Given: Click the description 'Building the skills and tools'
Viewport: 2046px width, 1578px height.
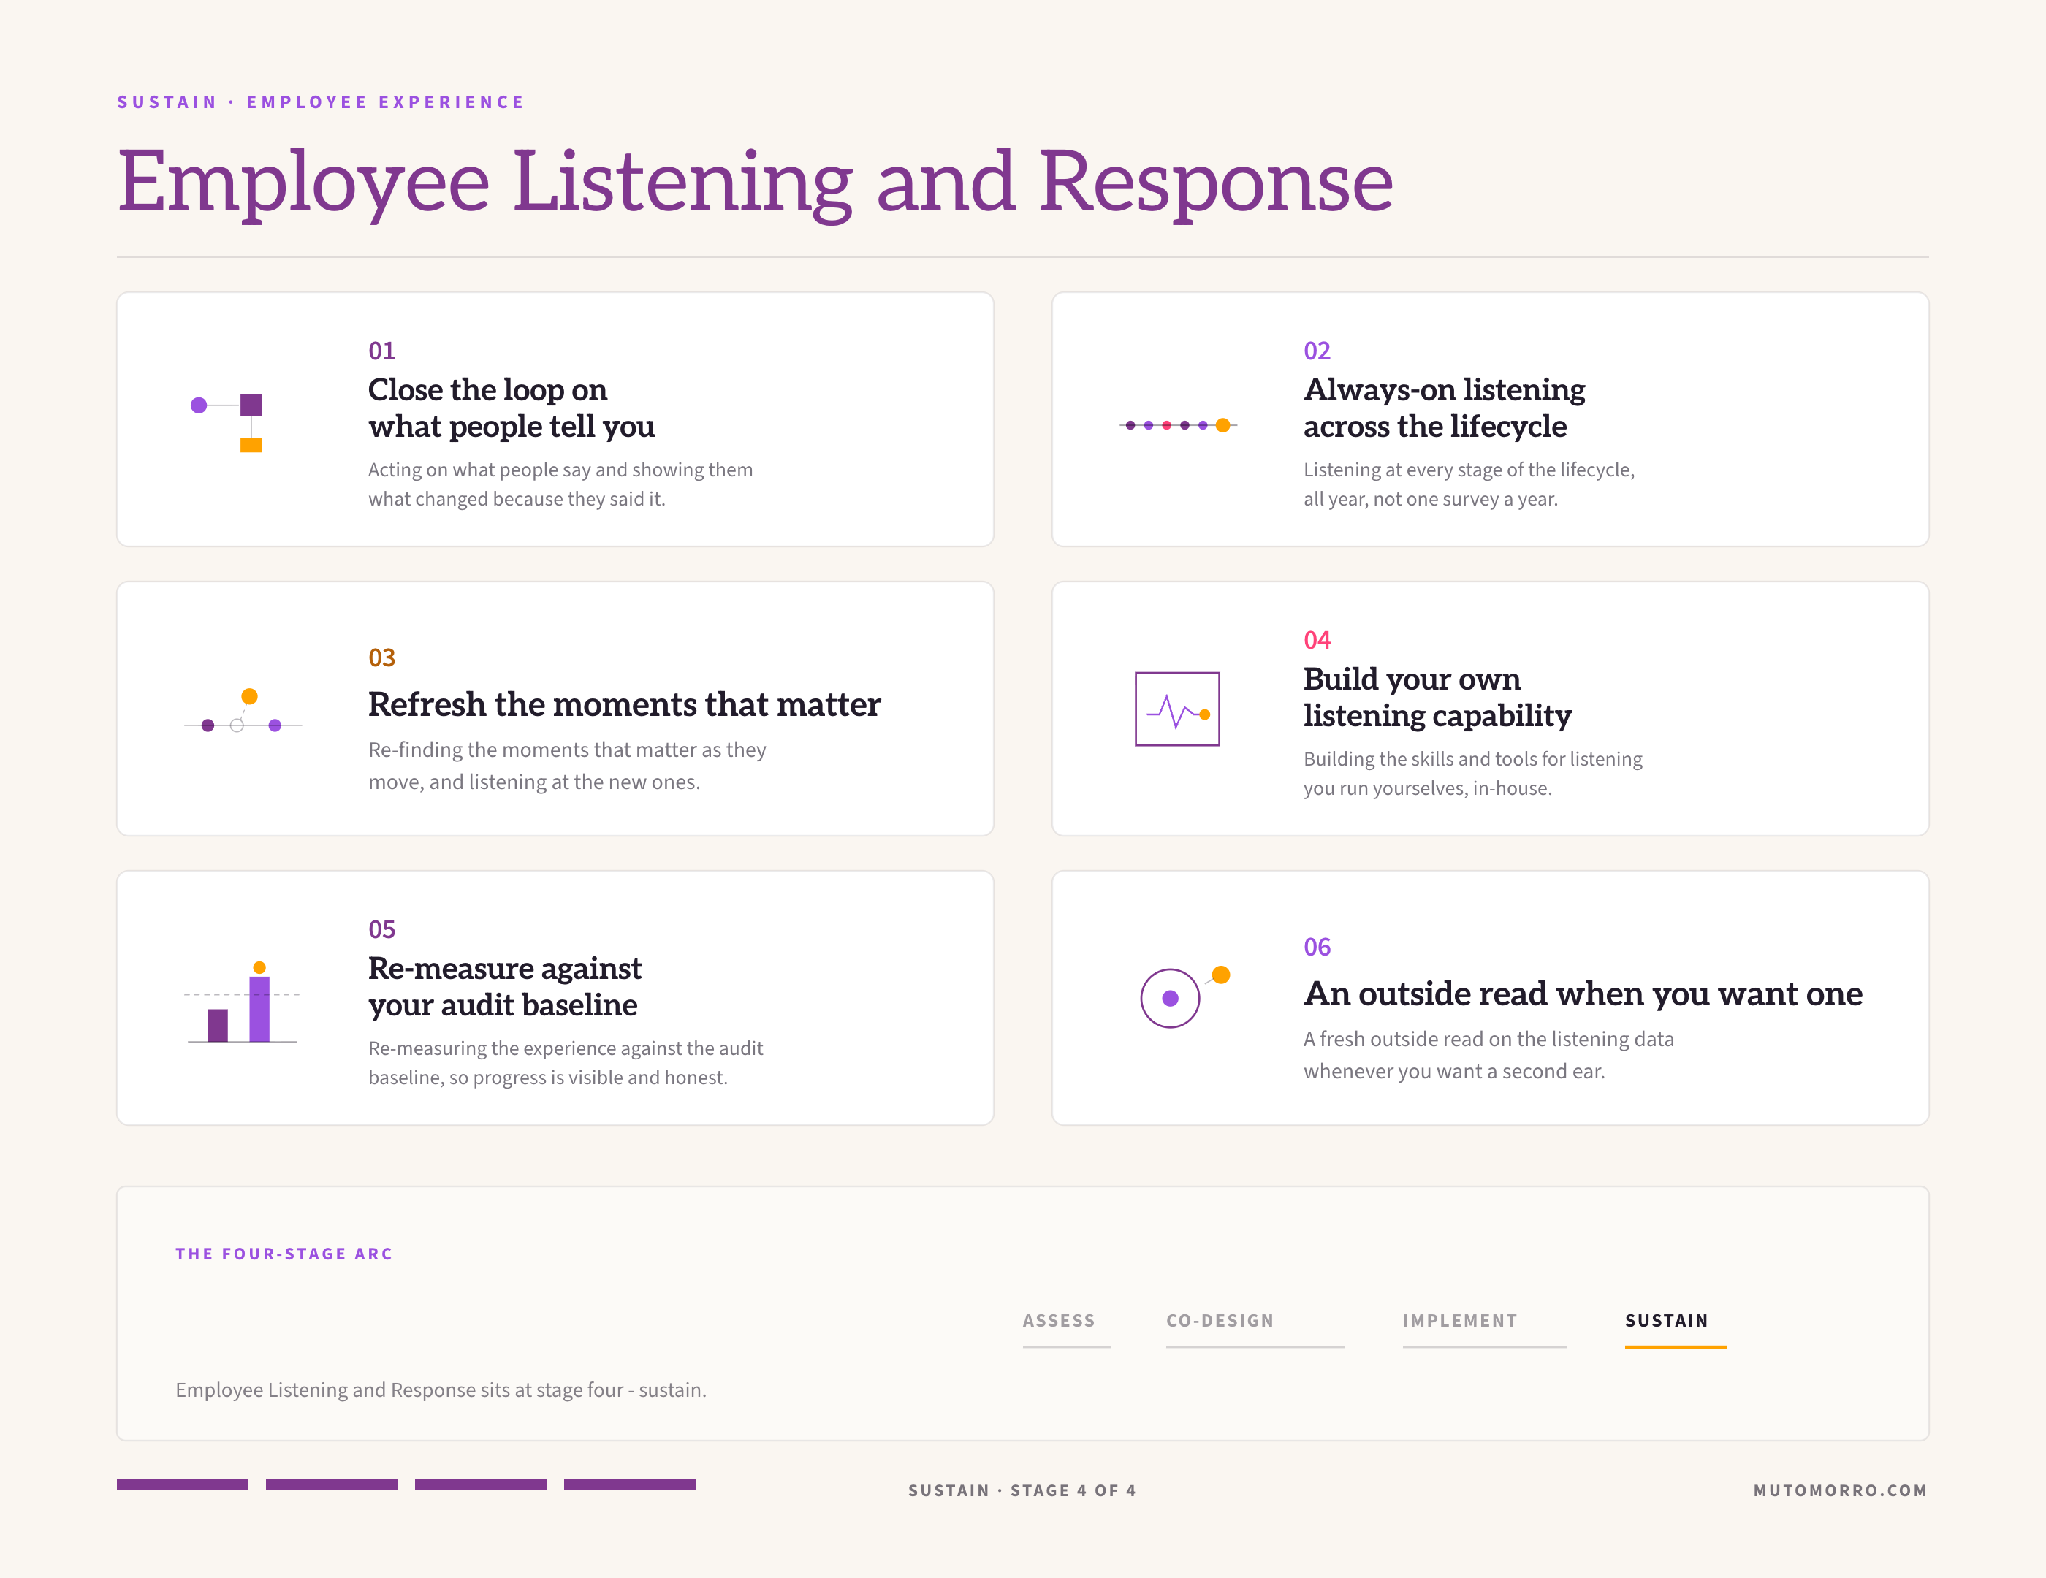Looking at the screenshot, I should tap(1472, 774).
